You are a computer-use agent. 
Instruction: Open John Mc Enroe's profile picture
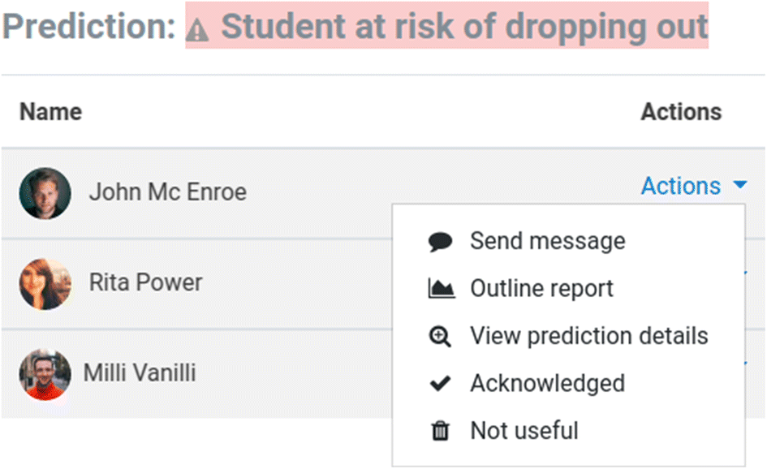tap(45, 193)
